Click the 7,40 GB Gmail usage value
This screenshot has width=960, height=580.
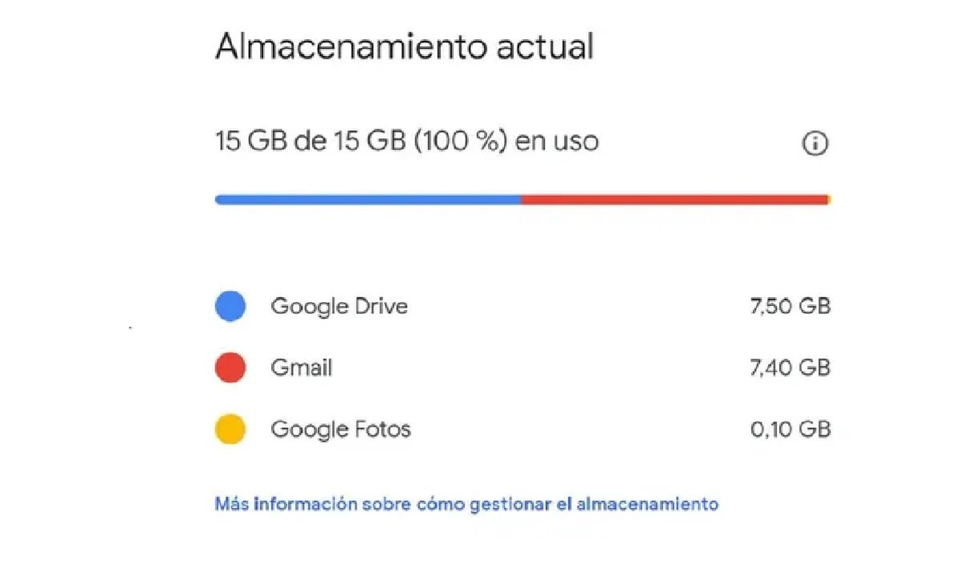coord(790,367)
